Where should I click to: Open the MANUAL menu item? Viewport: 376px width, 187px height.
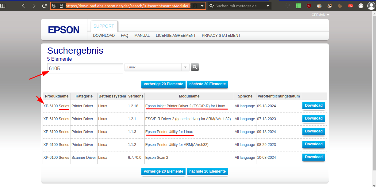[x=142, y=36]
